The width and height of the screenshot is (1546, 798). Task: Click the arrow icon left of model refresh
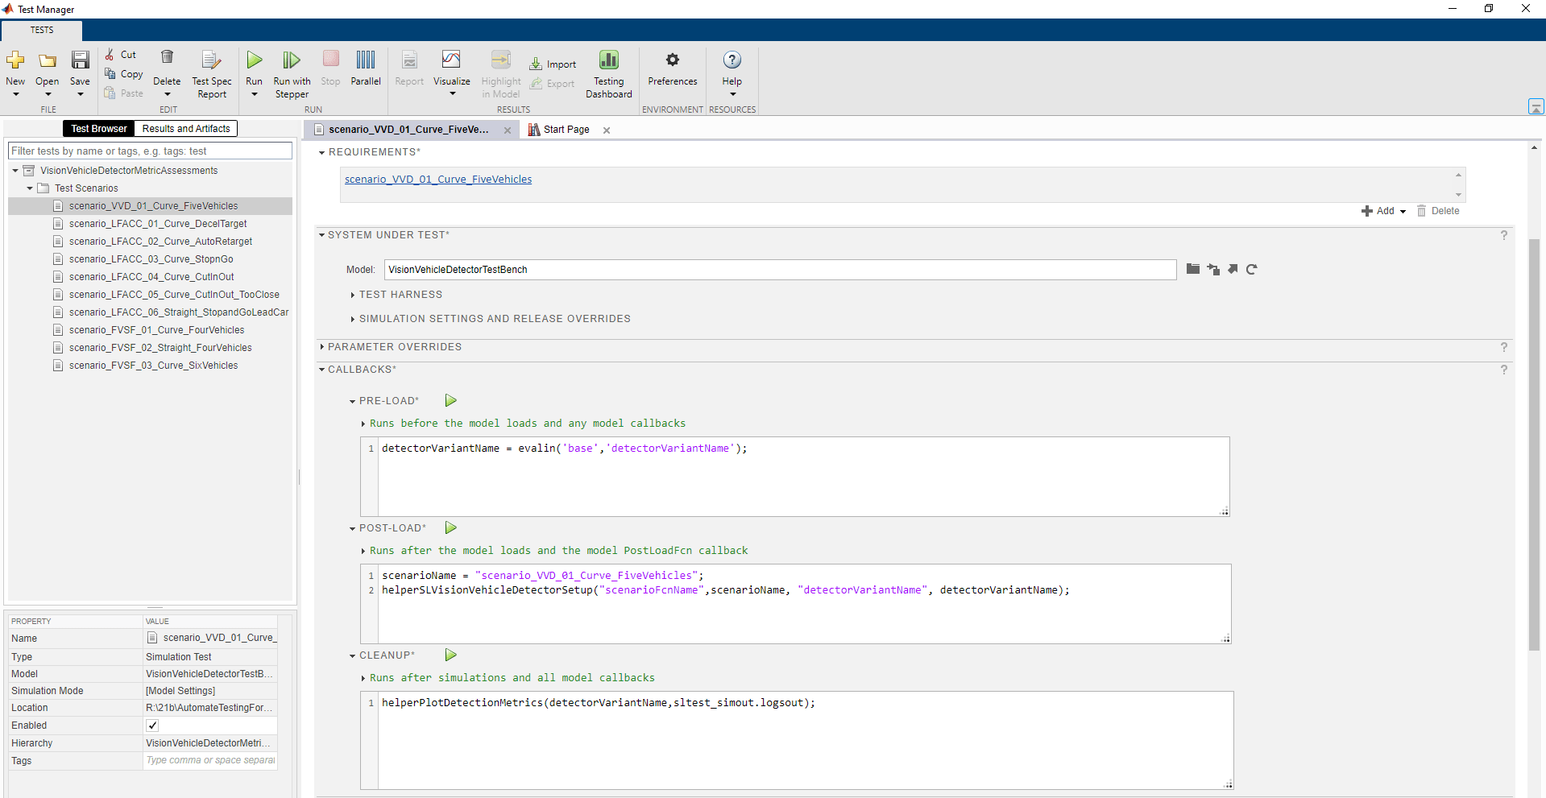pyautogui.click(x=1233, y=269)
